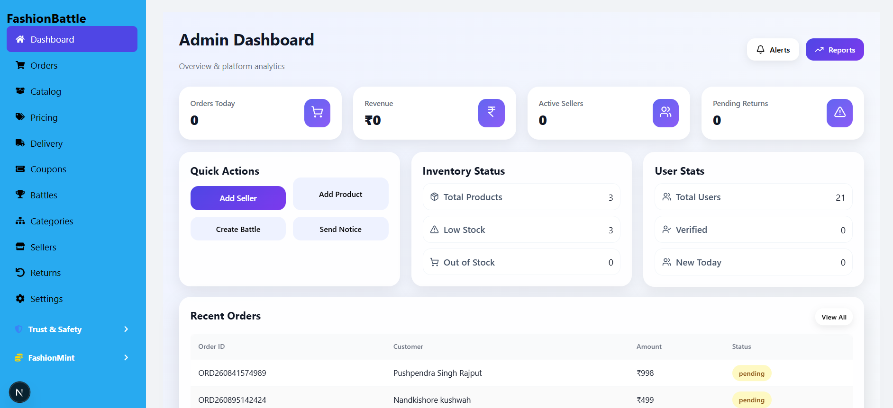
Task: Go to the Catalog section
Action: click(x=72, y=91)
